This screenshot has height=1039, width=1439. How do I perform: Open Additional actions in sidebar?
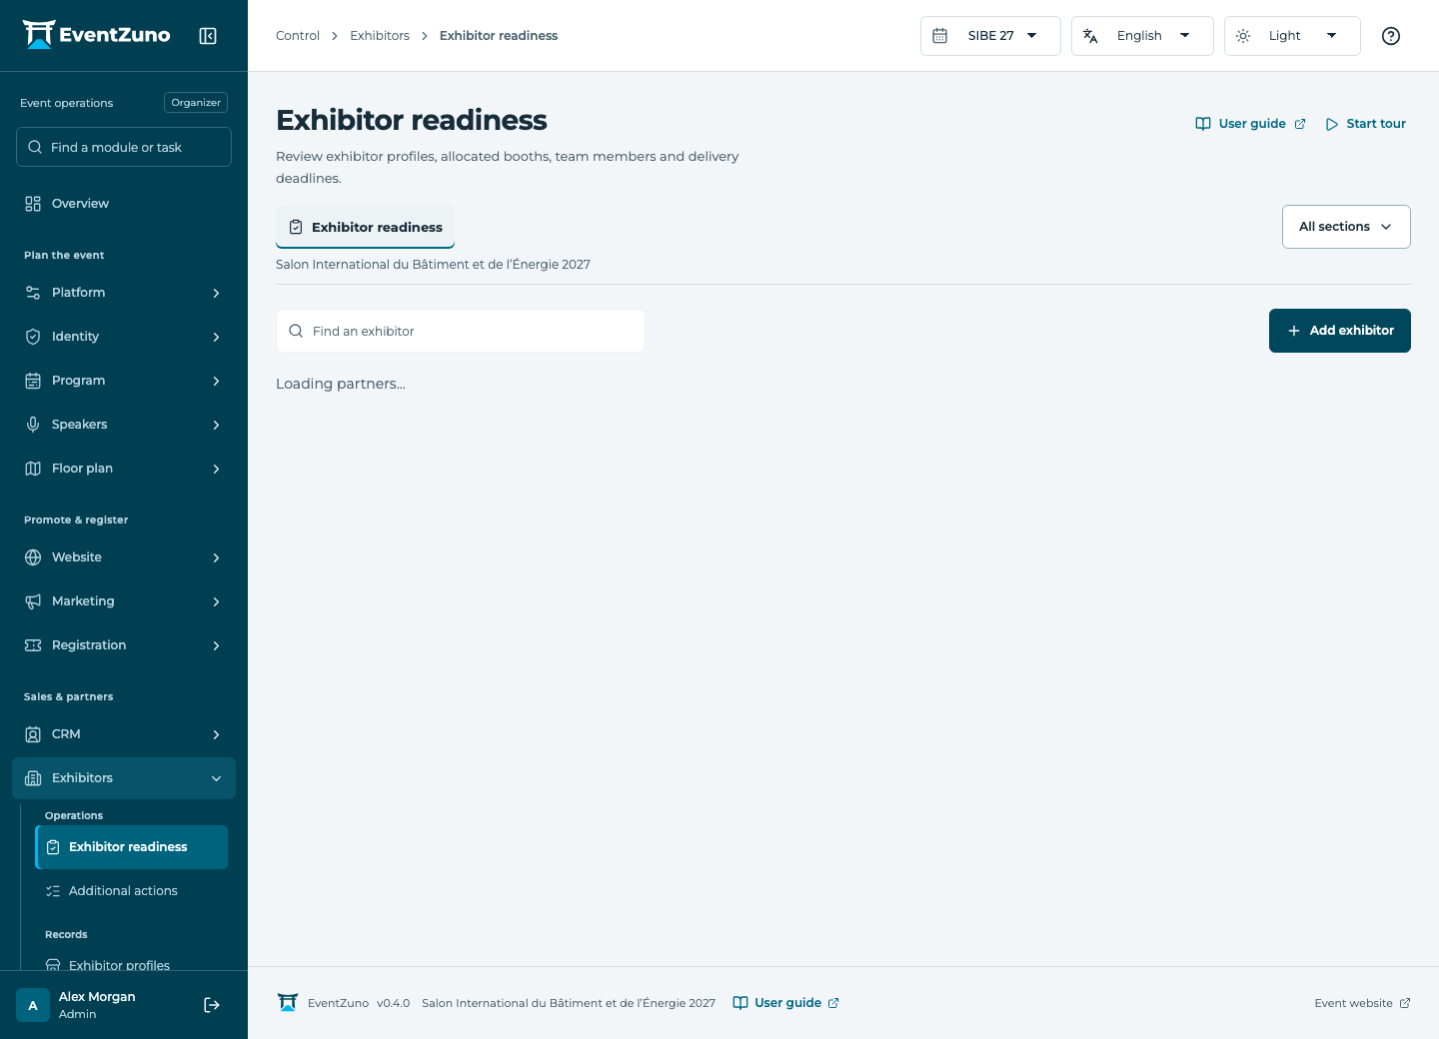132,891
